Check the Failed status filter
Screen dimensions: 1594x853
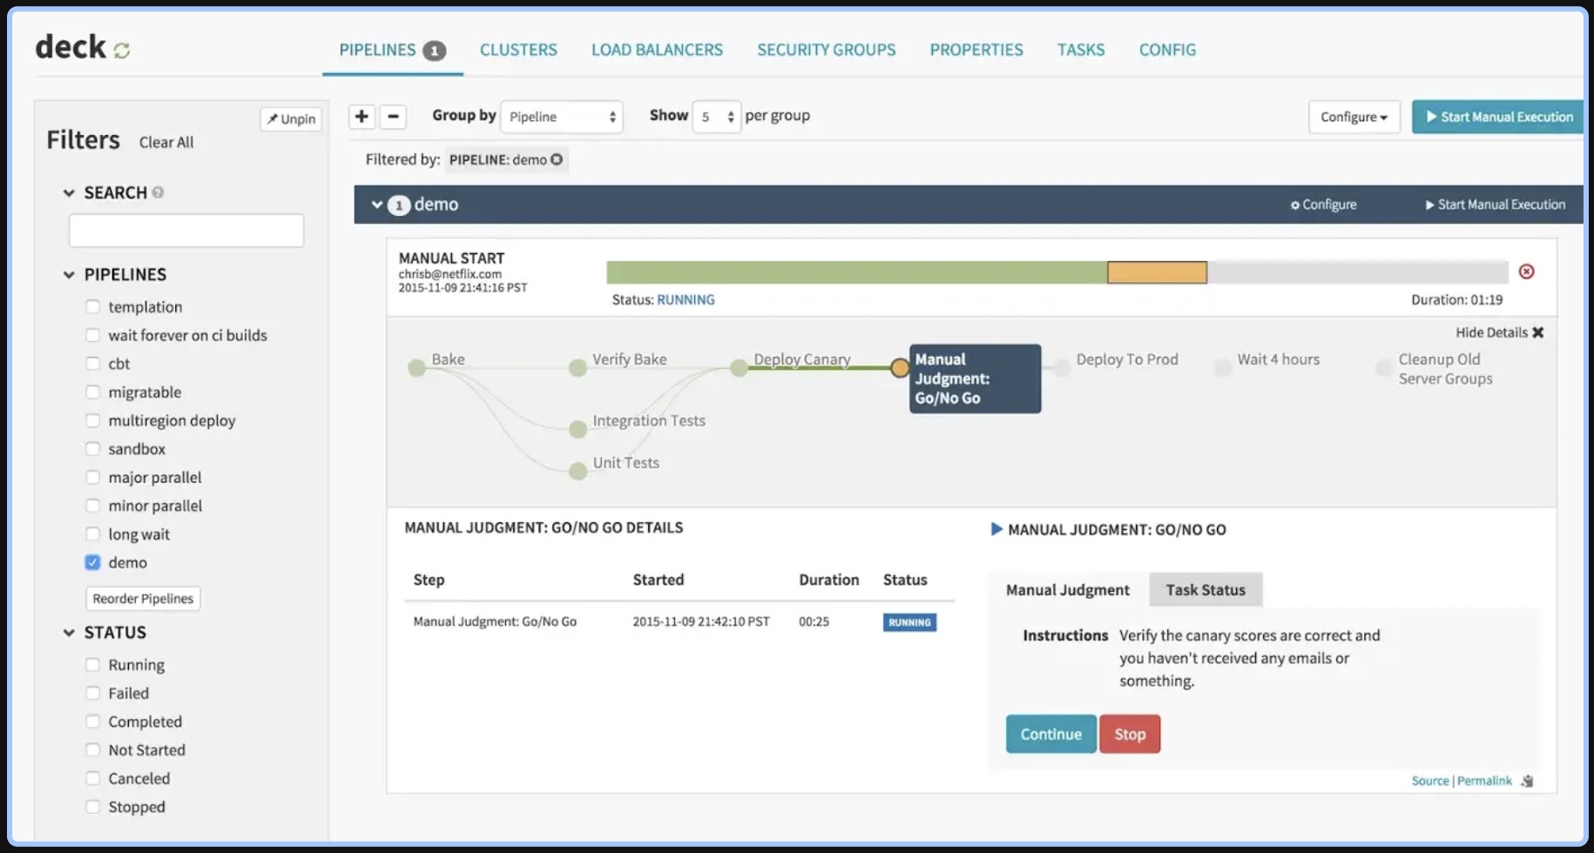pyautogui.click(x=92, y=693)
